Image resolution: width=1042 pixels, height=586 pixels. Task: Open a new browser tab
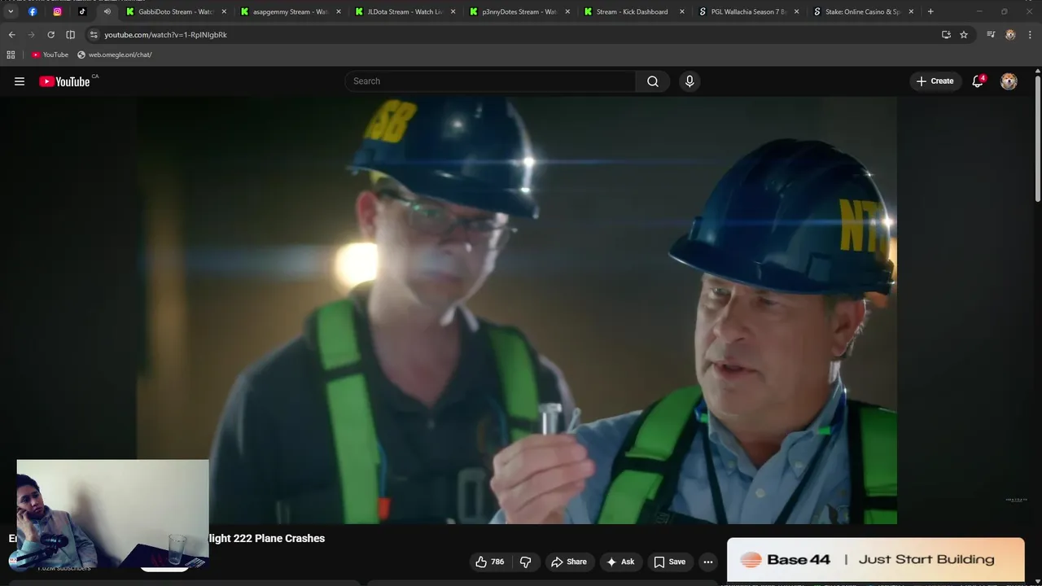tap(930, 11)
